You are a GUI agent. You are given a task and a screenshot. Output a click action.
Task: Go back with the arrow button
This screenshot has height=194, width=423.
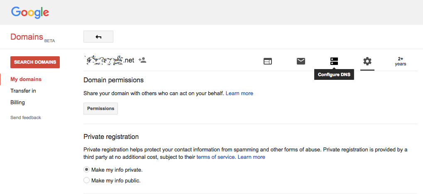[x=98, y=37]
